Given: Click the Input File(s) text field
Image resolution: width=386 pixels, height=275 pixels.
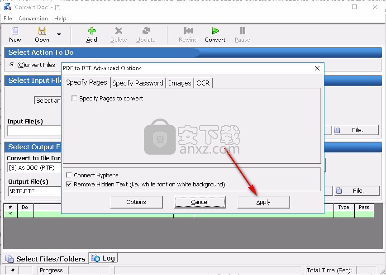Looking at the screenshot, I should point(34,131).
